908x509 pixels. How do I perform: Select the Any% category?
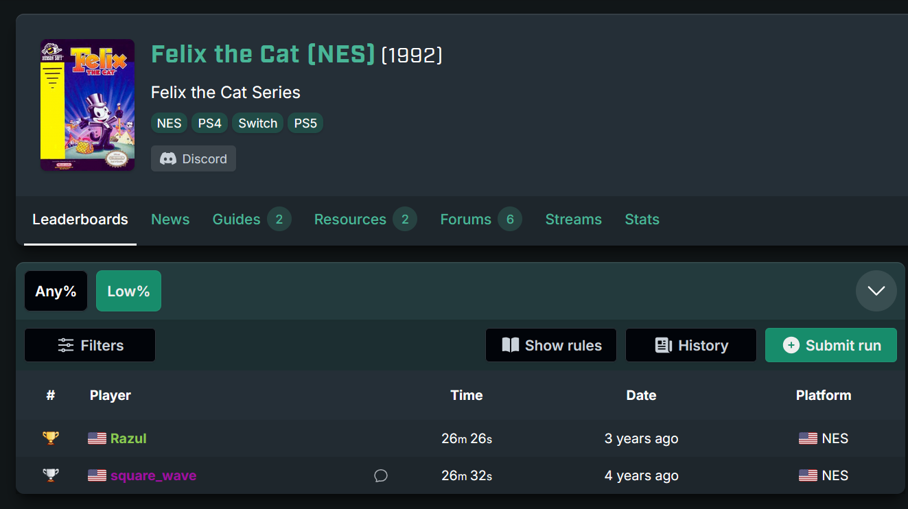[56, 291]
